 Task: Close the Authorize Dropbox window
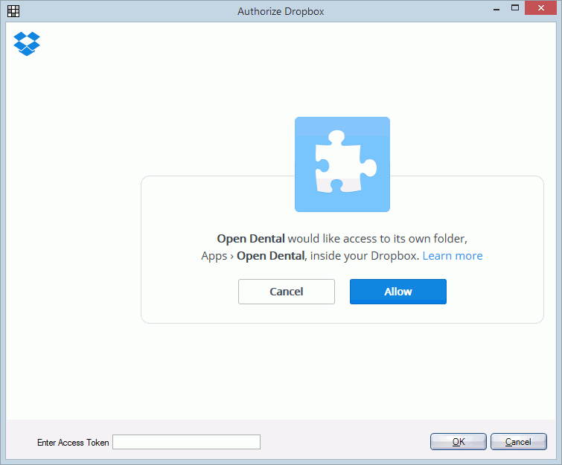click(541, 8)
